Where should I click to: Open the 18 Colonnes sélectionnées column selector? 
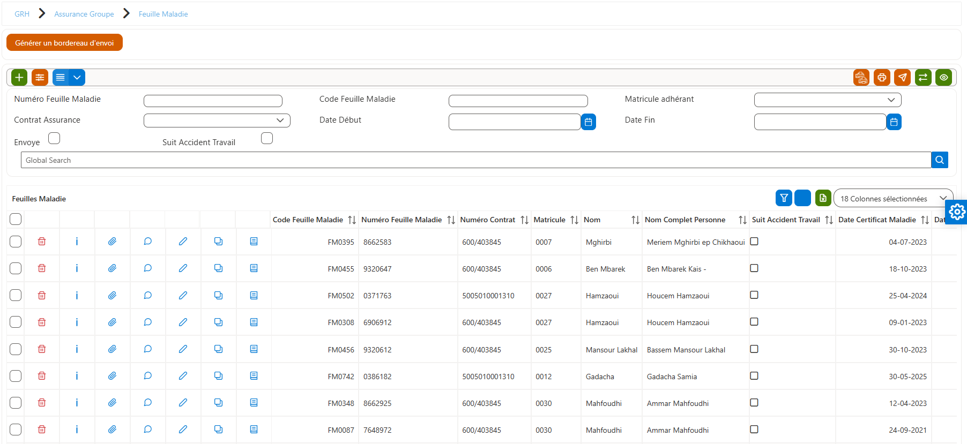(893, 198)
